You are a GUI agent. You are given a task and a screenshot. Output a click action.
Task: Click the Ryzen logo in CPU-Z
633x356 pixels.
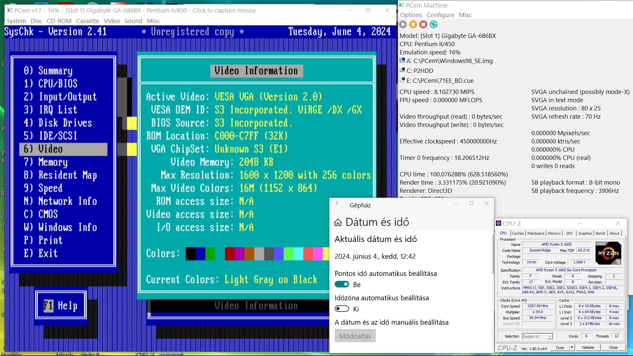click(x=608, y=253)
